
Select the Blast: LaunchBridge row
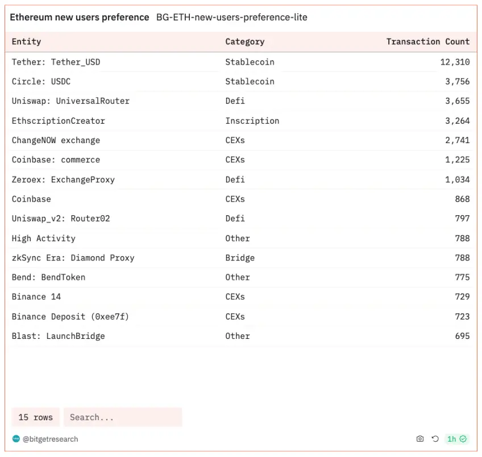(x=58, y=336)
